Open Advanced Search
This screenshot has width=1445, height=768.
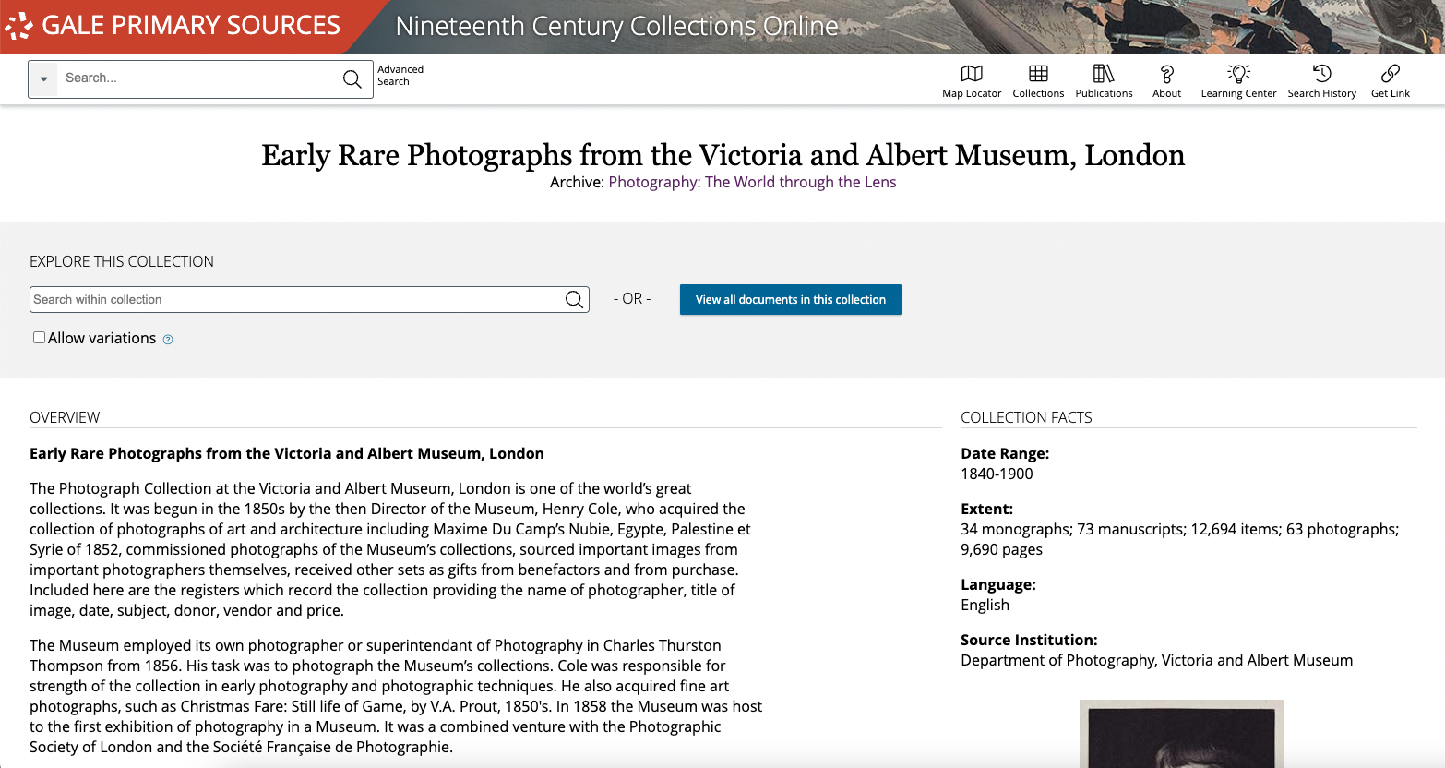tap(400, 76)
